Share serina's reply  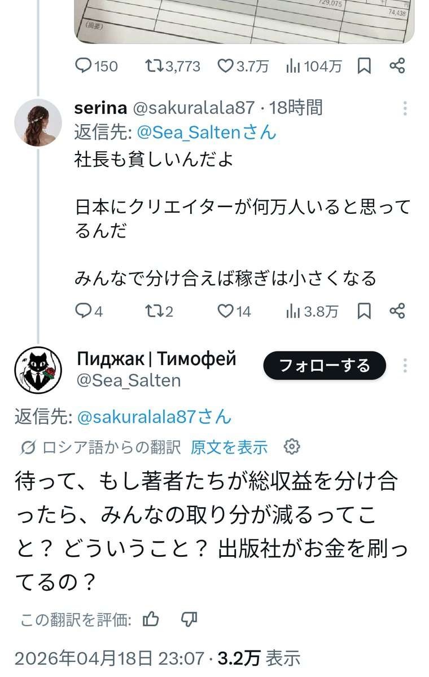[x=397, y=311]
